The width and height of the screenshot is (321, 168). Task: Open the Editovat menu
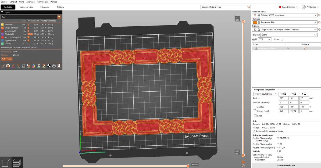pos(13,2)
